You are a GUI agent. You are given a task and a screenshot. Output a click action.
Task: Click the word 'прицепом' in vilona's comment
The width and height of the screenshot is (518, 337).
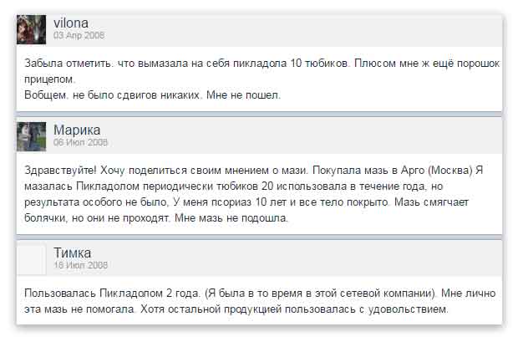[x=49, y=79]
